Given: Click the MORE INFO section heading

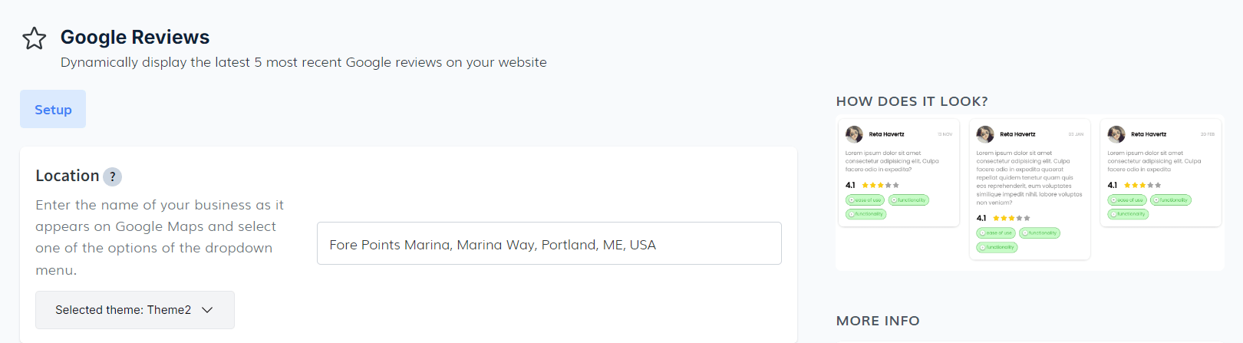Looking at the screenshot, I should tap(878, 321).
